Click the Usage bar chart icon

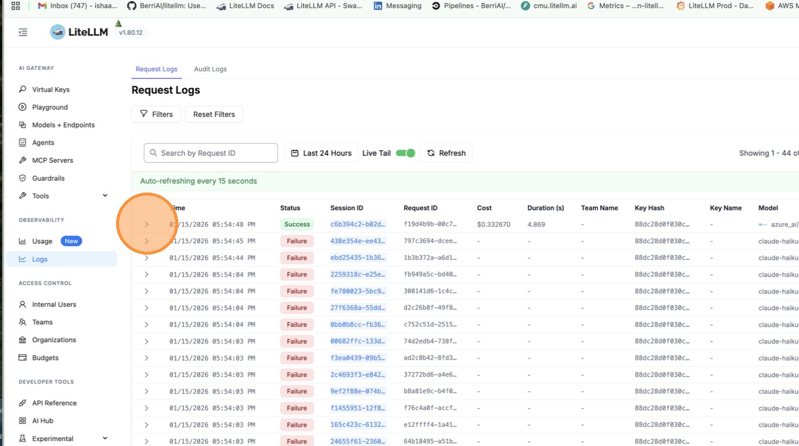coord(23,241)
